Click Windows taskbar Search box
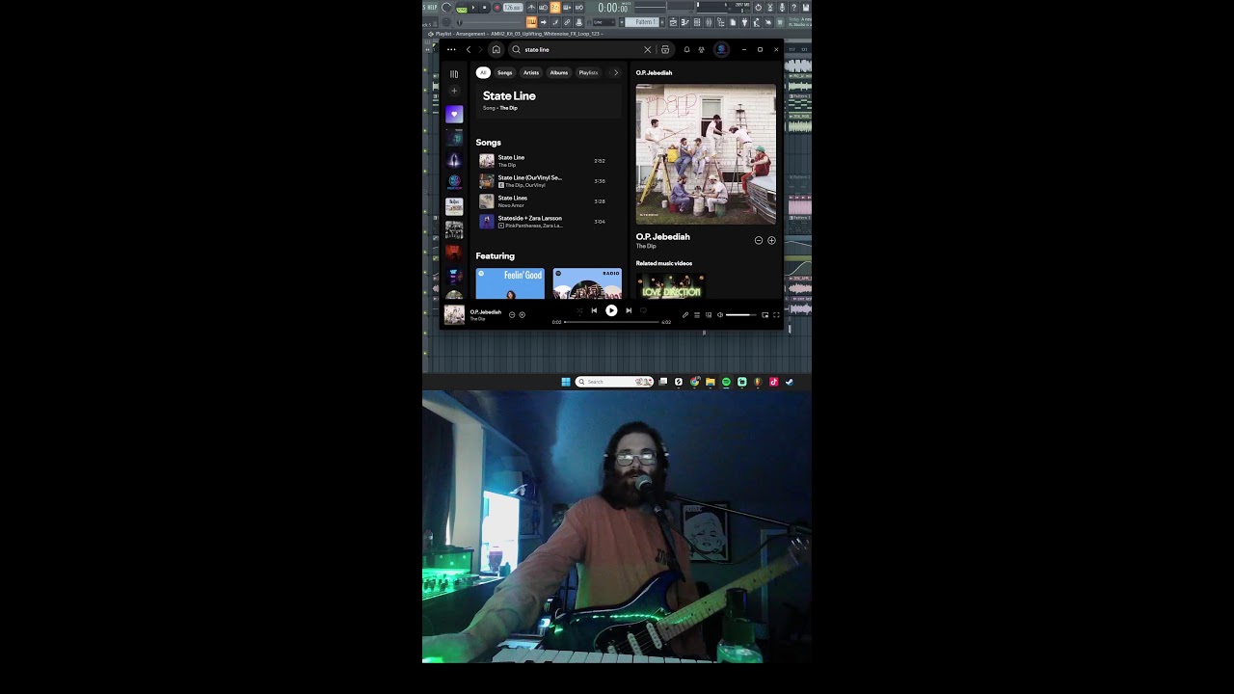This screenshot has height=694, width=1234. [x=614, y=382]
